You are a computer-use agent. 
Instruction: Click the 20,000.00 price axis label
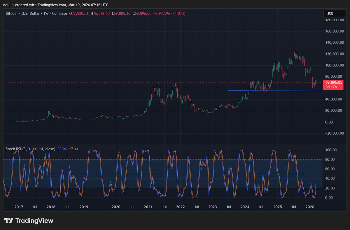(x=334, y=111)
